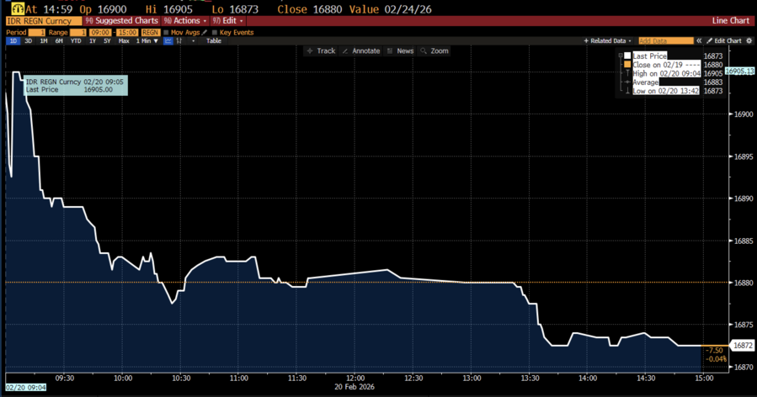
Task: Enable the Key Events checkbox
Action: 215,32
